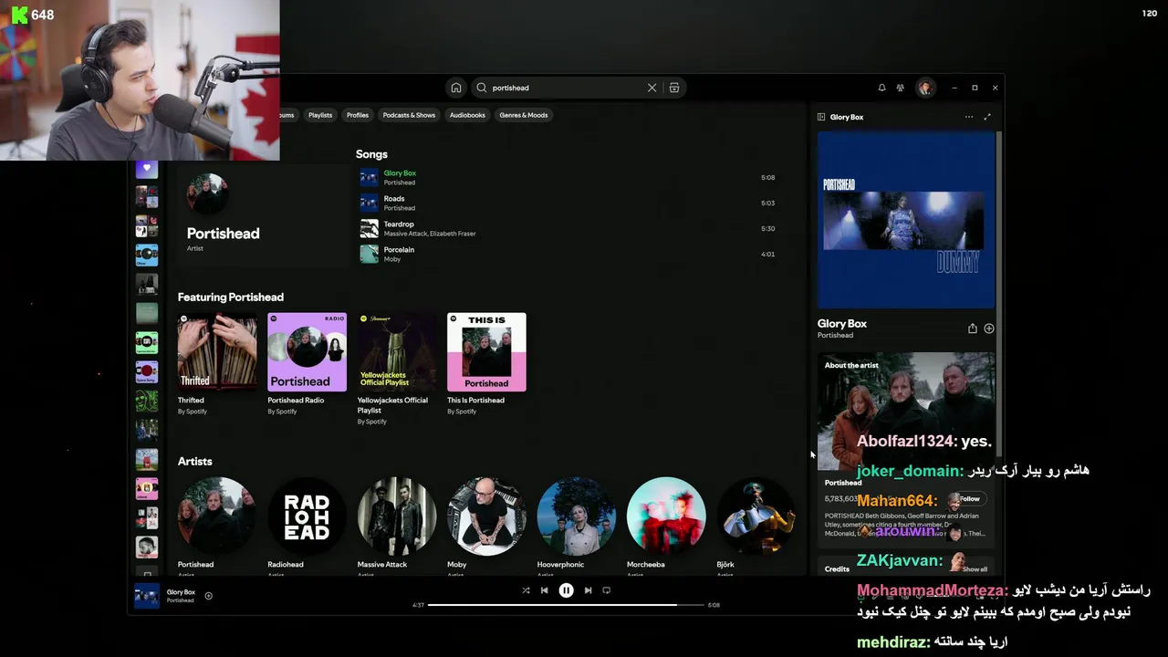This screenshot has height=657, width=1168.
Task: Add current track to library in bottom bar
Action: click(208, 596)
